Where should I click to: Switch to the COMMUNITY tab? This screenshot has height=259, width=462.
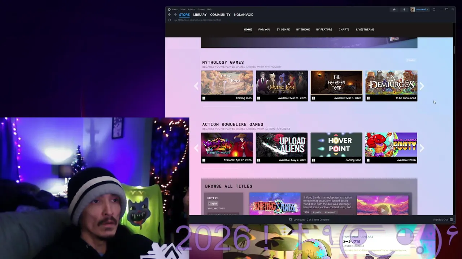(x=220, y=15)
